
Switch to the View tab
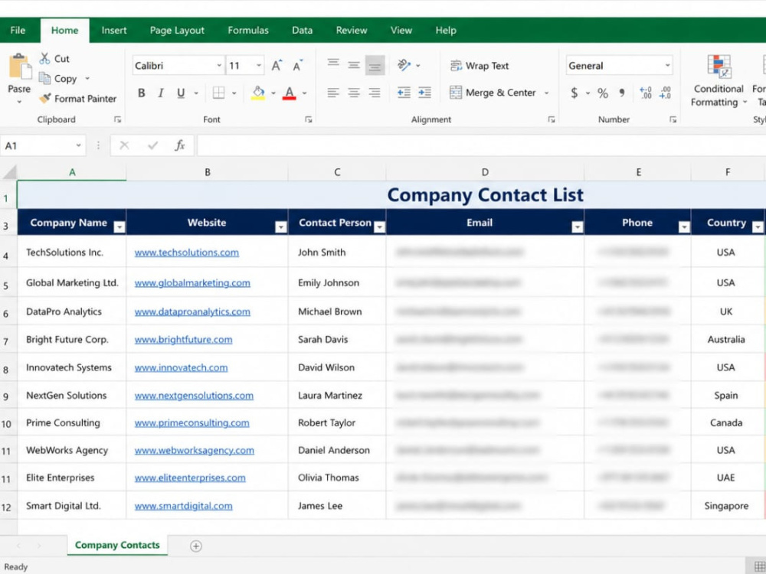[401, 31]
